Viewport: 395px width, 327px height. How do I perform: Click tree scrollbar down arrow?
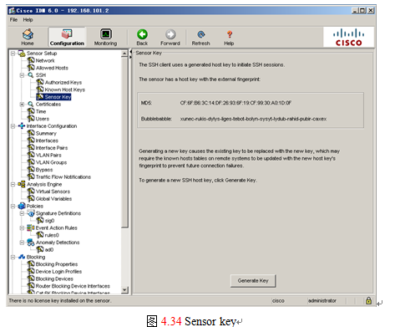point(124,289)
